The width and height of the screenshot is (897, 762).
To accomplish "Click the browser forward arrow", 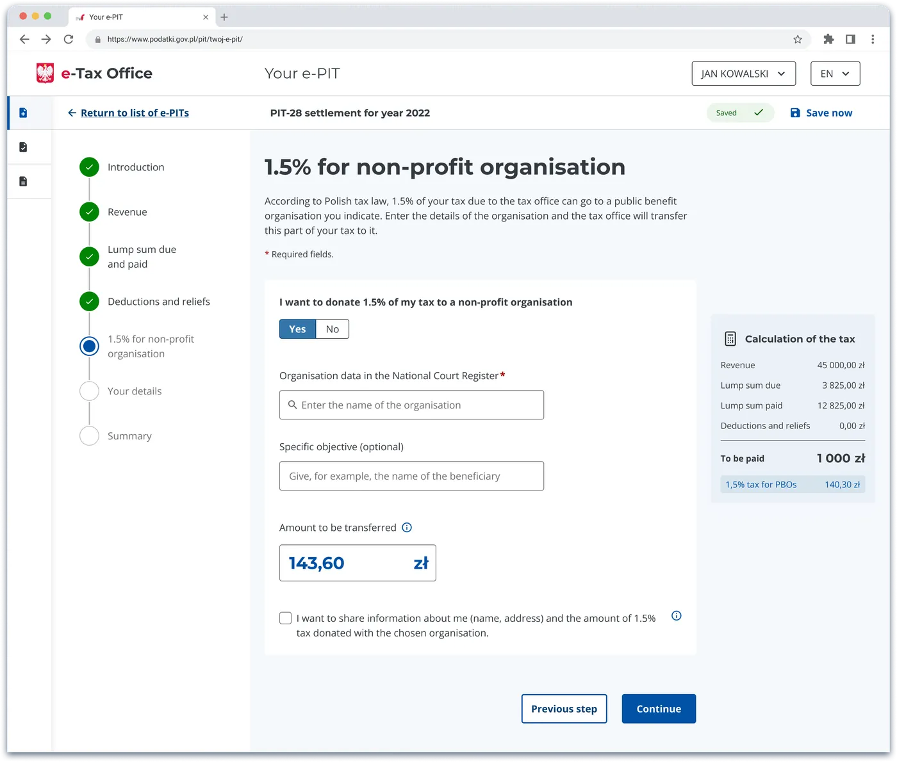I will pos(46,39).
